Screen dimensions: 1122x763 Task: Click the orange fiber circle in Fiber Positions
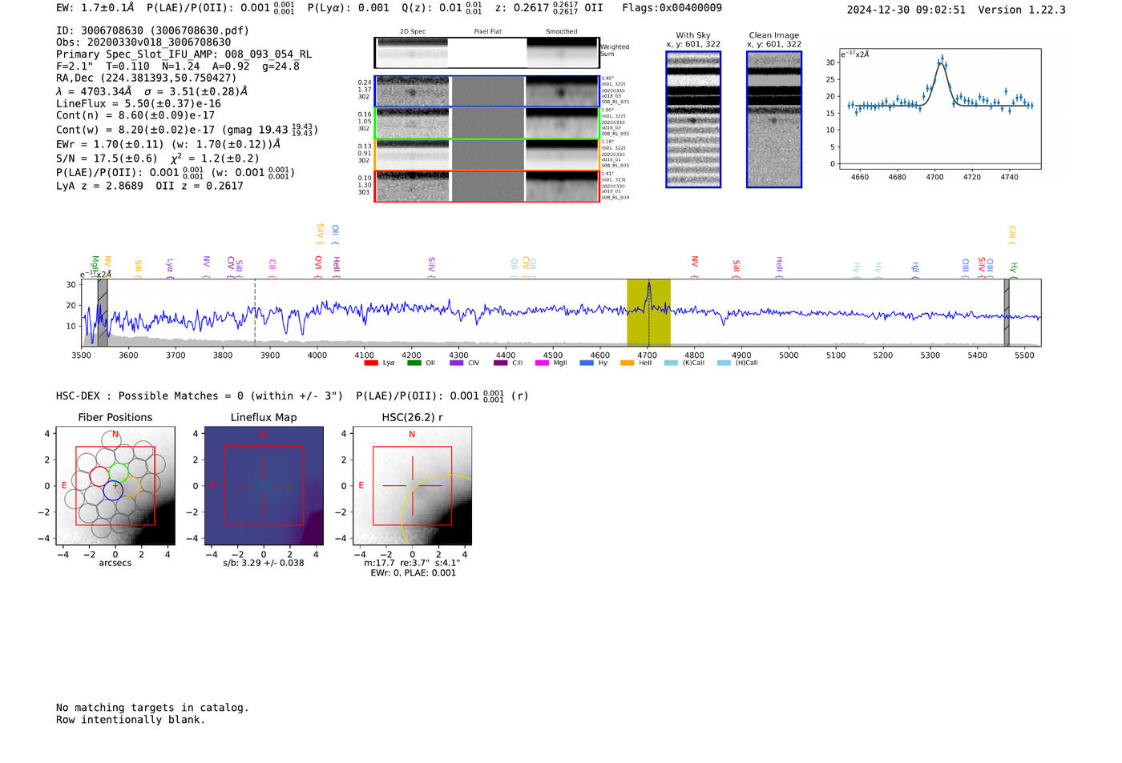[131, 488]
